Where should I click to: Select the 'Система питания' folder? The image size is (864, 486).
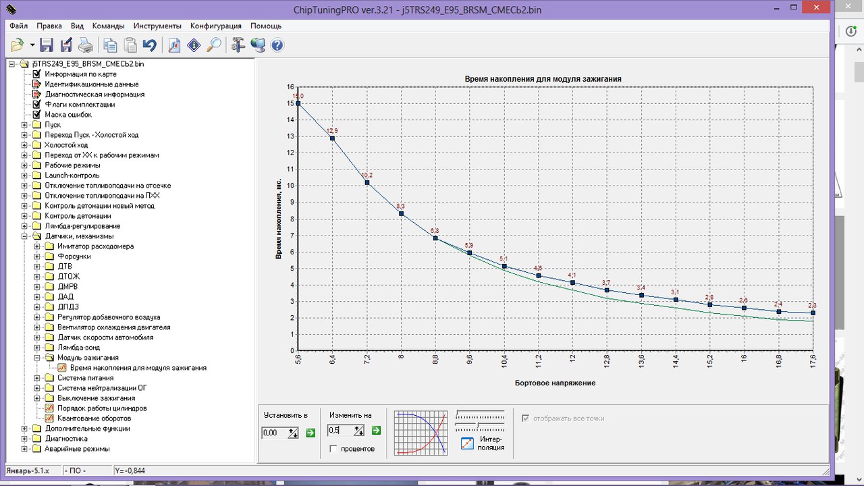pyautogui.click(x=87, y=378)
